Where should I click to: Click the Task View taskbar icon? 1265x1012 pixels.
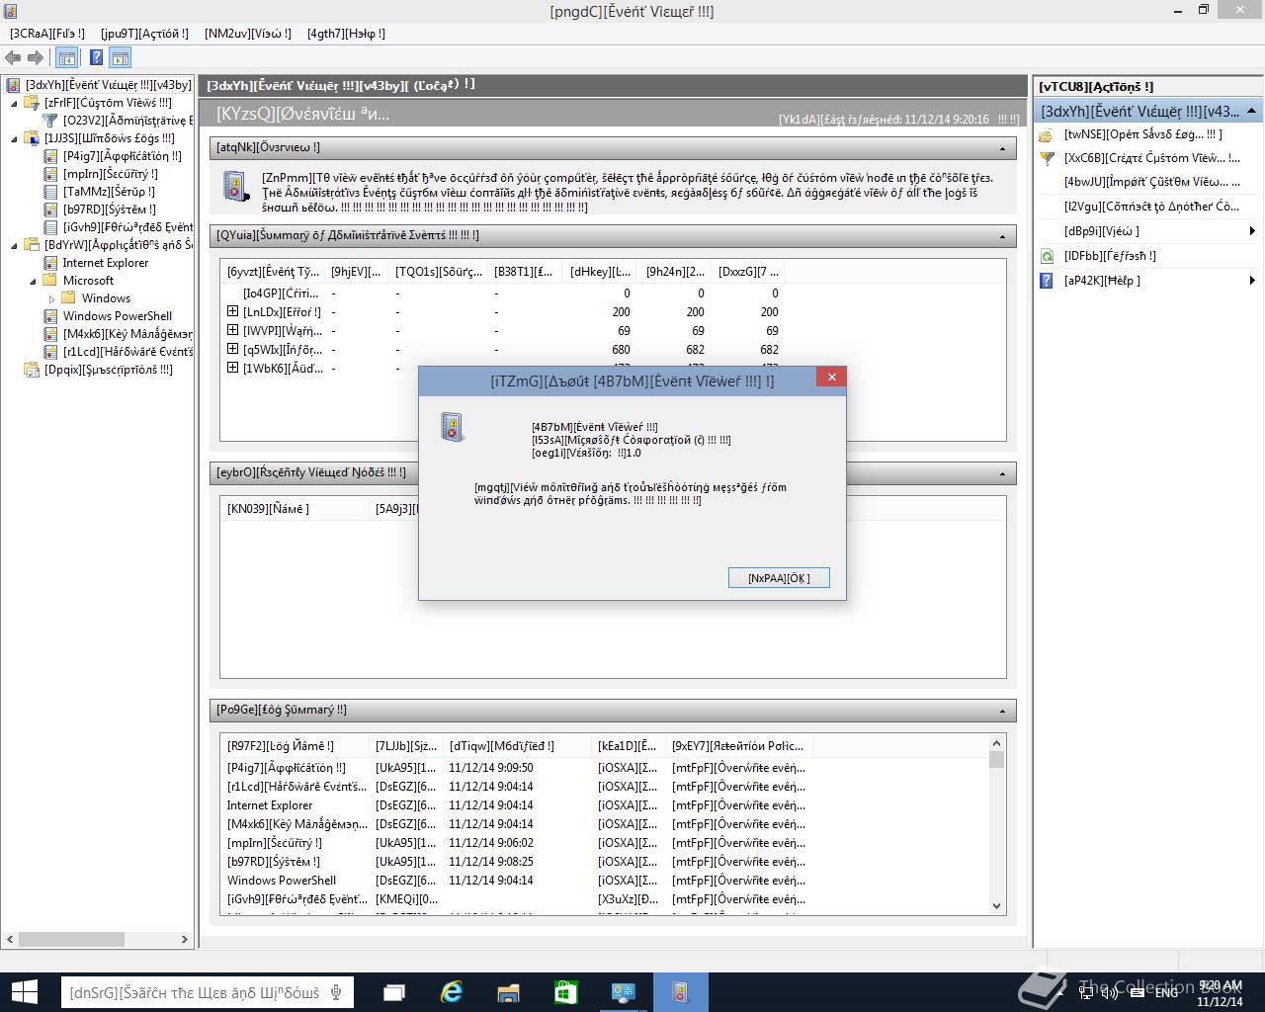(x=394, y=992)
